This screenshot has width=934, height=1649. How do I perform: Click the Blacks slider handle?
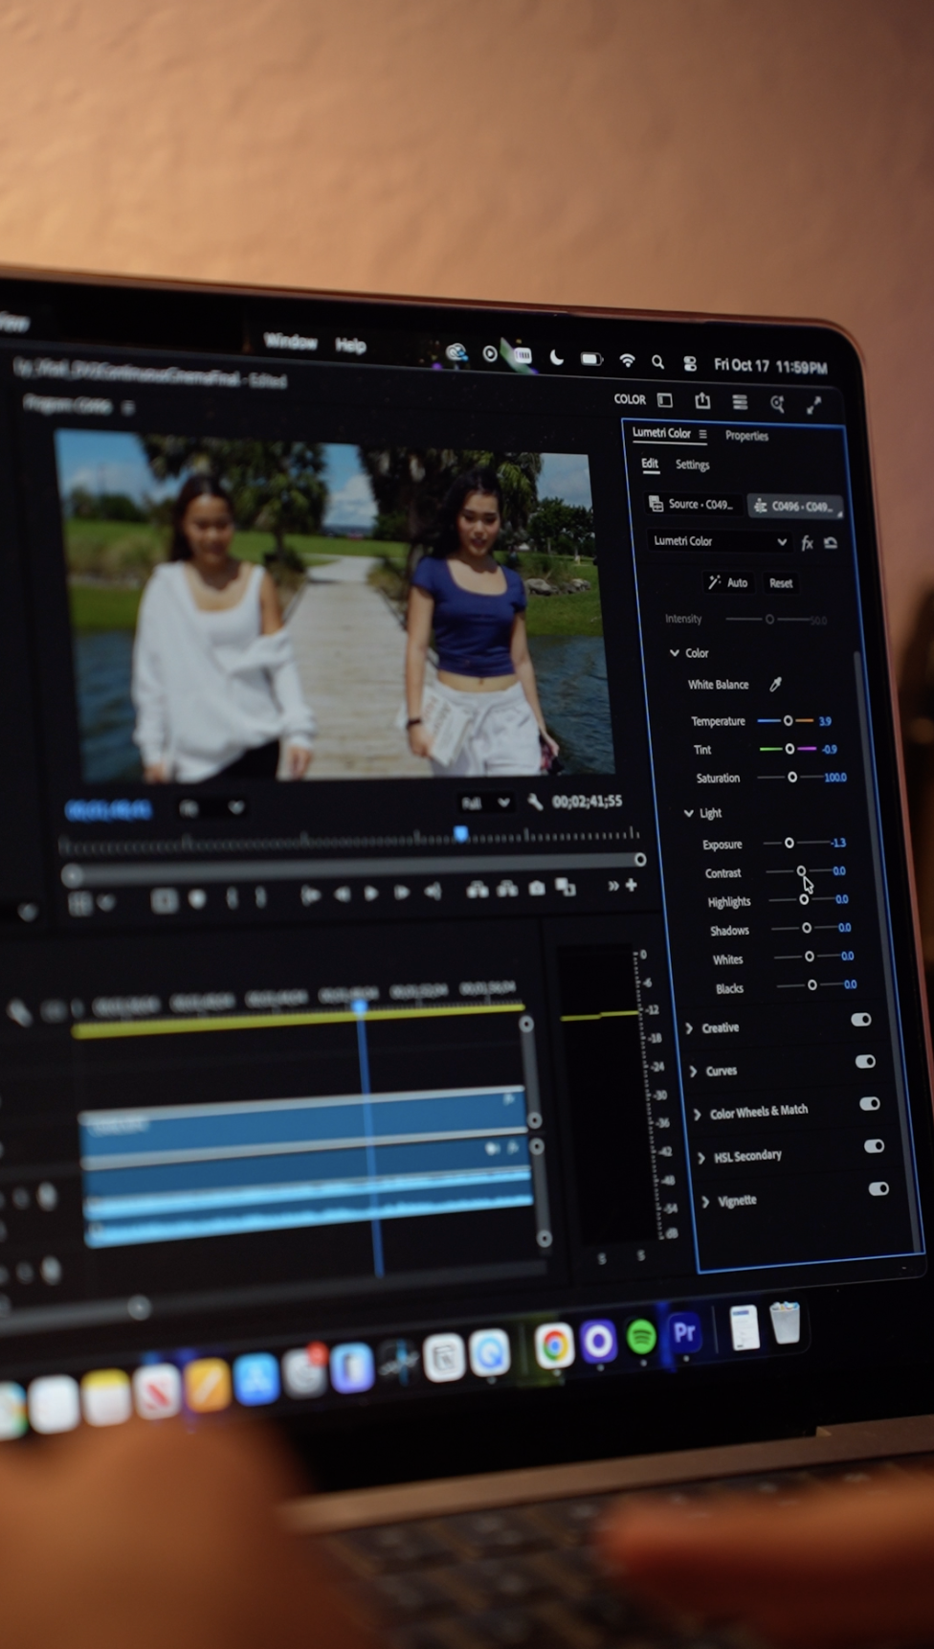click(x=812, y=984)
